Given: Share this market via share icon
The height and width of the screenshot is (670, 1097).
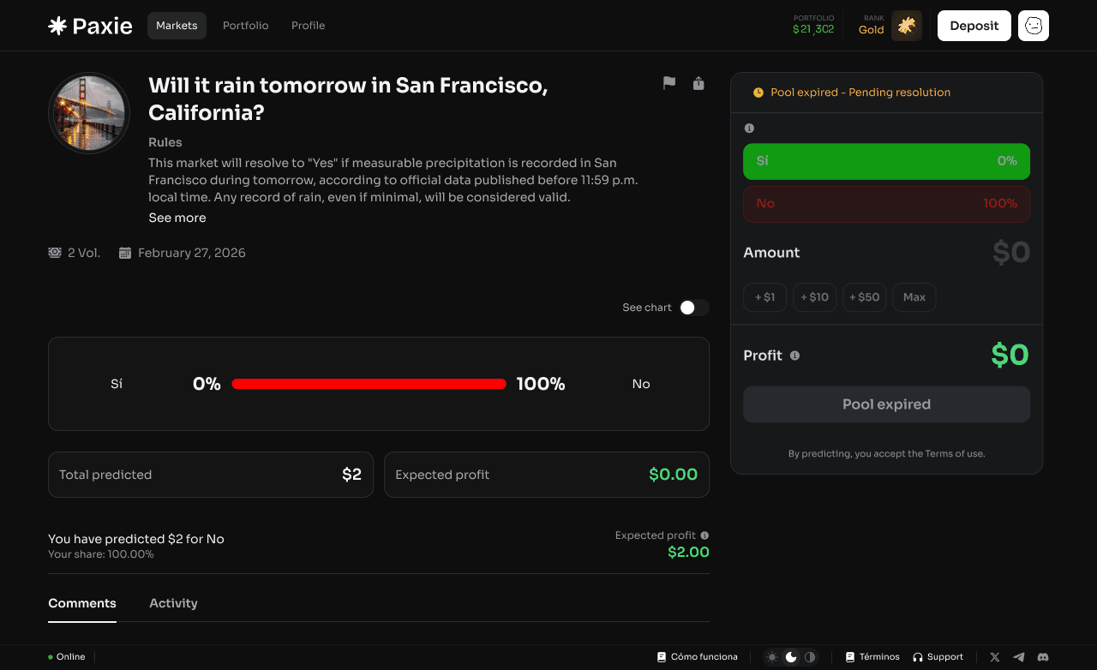Looking at the screenshot, I should coord(698,83).
